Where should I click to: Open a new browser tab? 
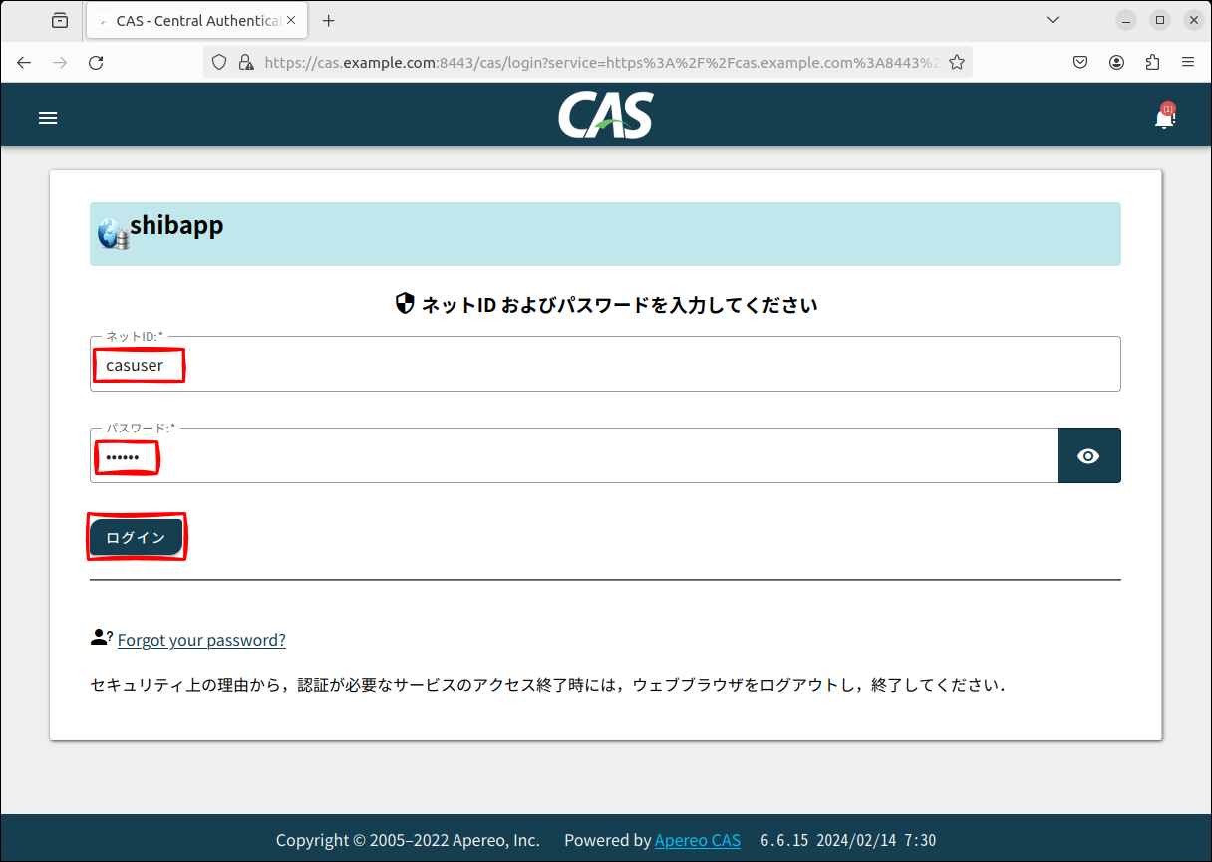click(x=329, y=20)
